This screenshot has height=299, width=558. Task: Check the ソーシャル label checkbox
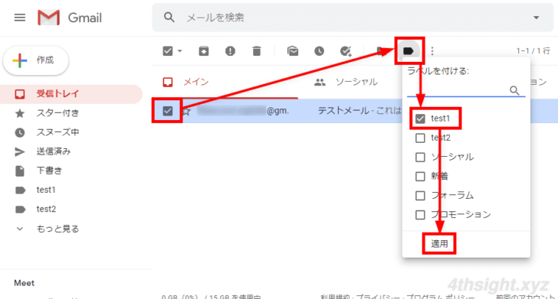pyautogui.click(x=420, y=157)
